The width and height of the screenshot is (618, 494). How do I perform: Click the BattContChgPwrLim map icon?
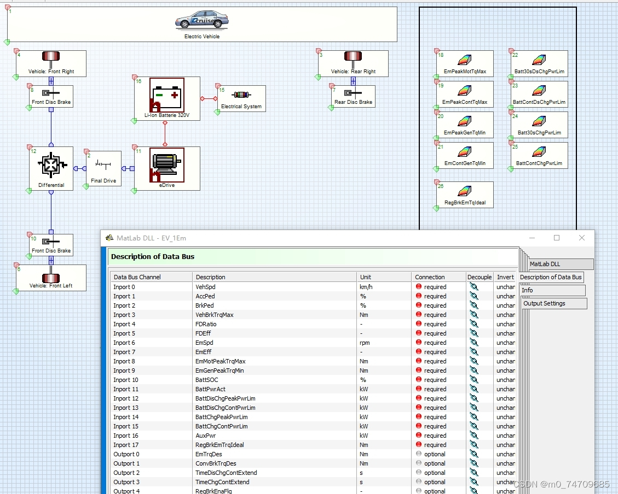539,152
